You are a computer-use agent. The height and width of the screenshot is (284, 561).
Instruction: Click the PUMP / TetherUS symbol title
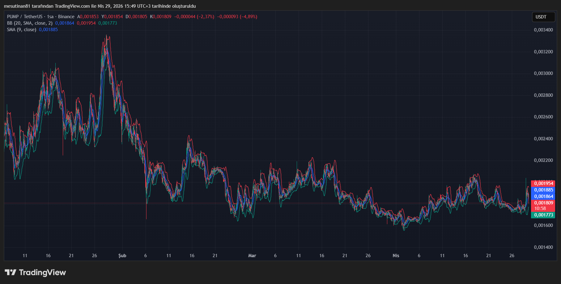click(25, 17)
